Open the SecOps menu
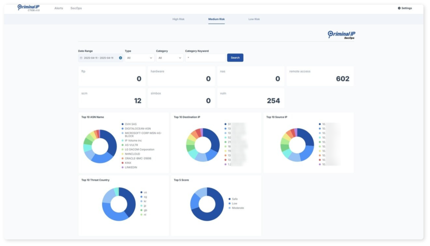Image resolution: width=430 pixels, height=246 pixels. pos(76,8)
